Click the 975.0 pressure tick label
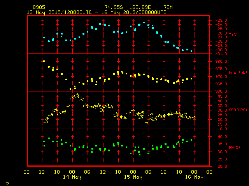The height and width of the screenshot is (186, 249). coord(221,69)
